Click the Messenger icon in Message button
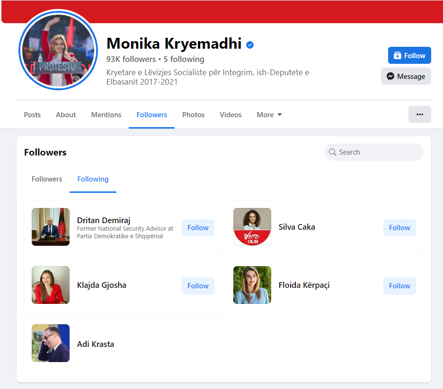This screenshot has height=389, width=443. pyautogui.click(x=390, y=76)
